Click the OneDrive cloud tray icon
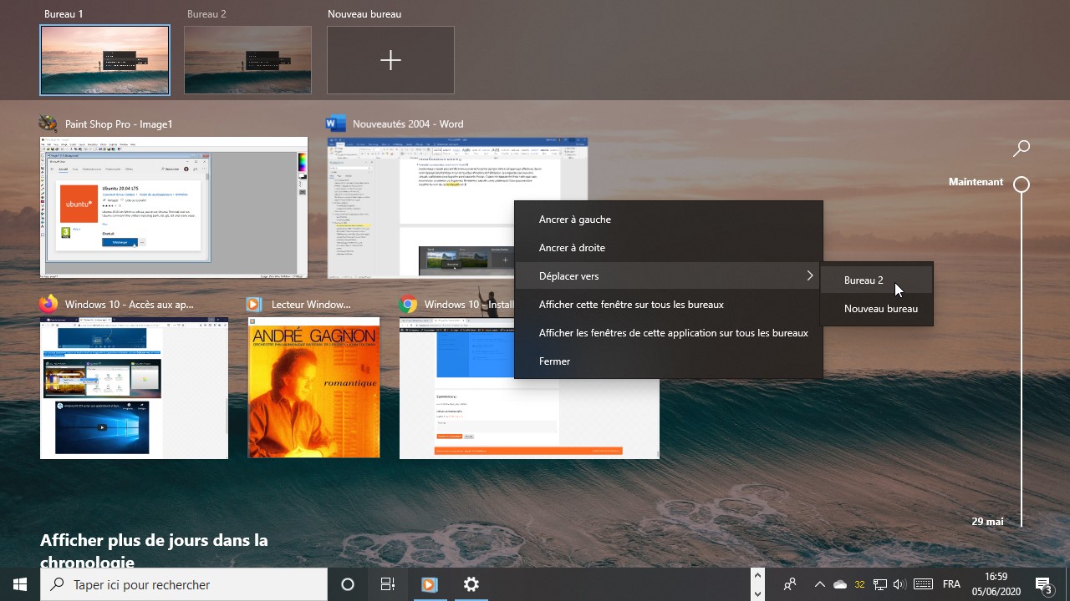 tap(840, 584)
